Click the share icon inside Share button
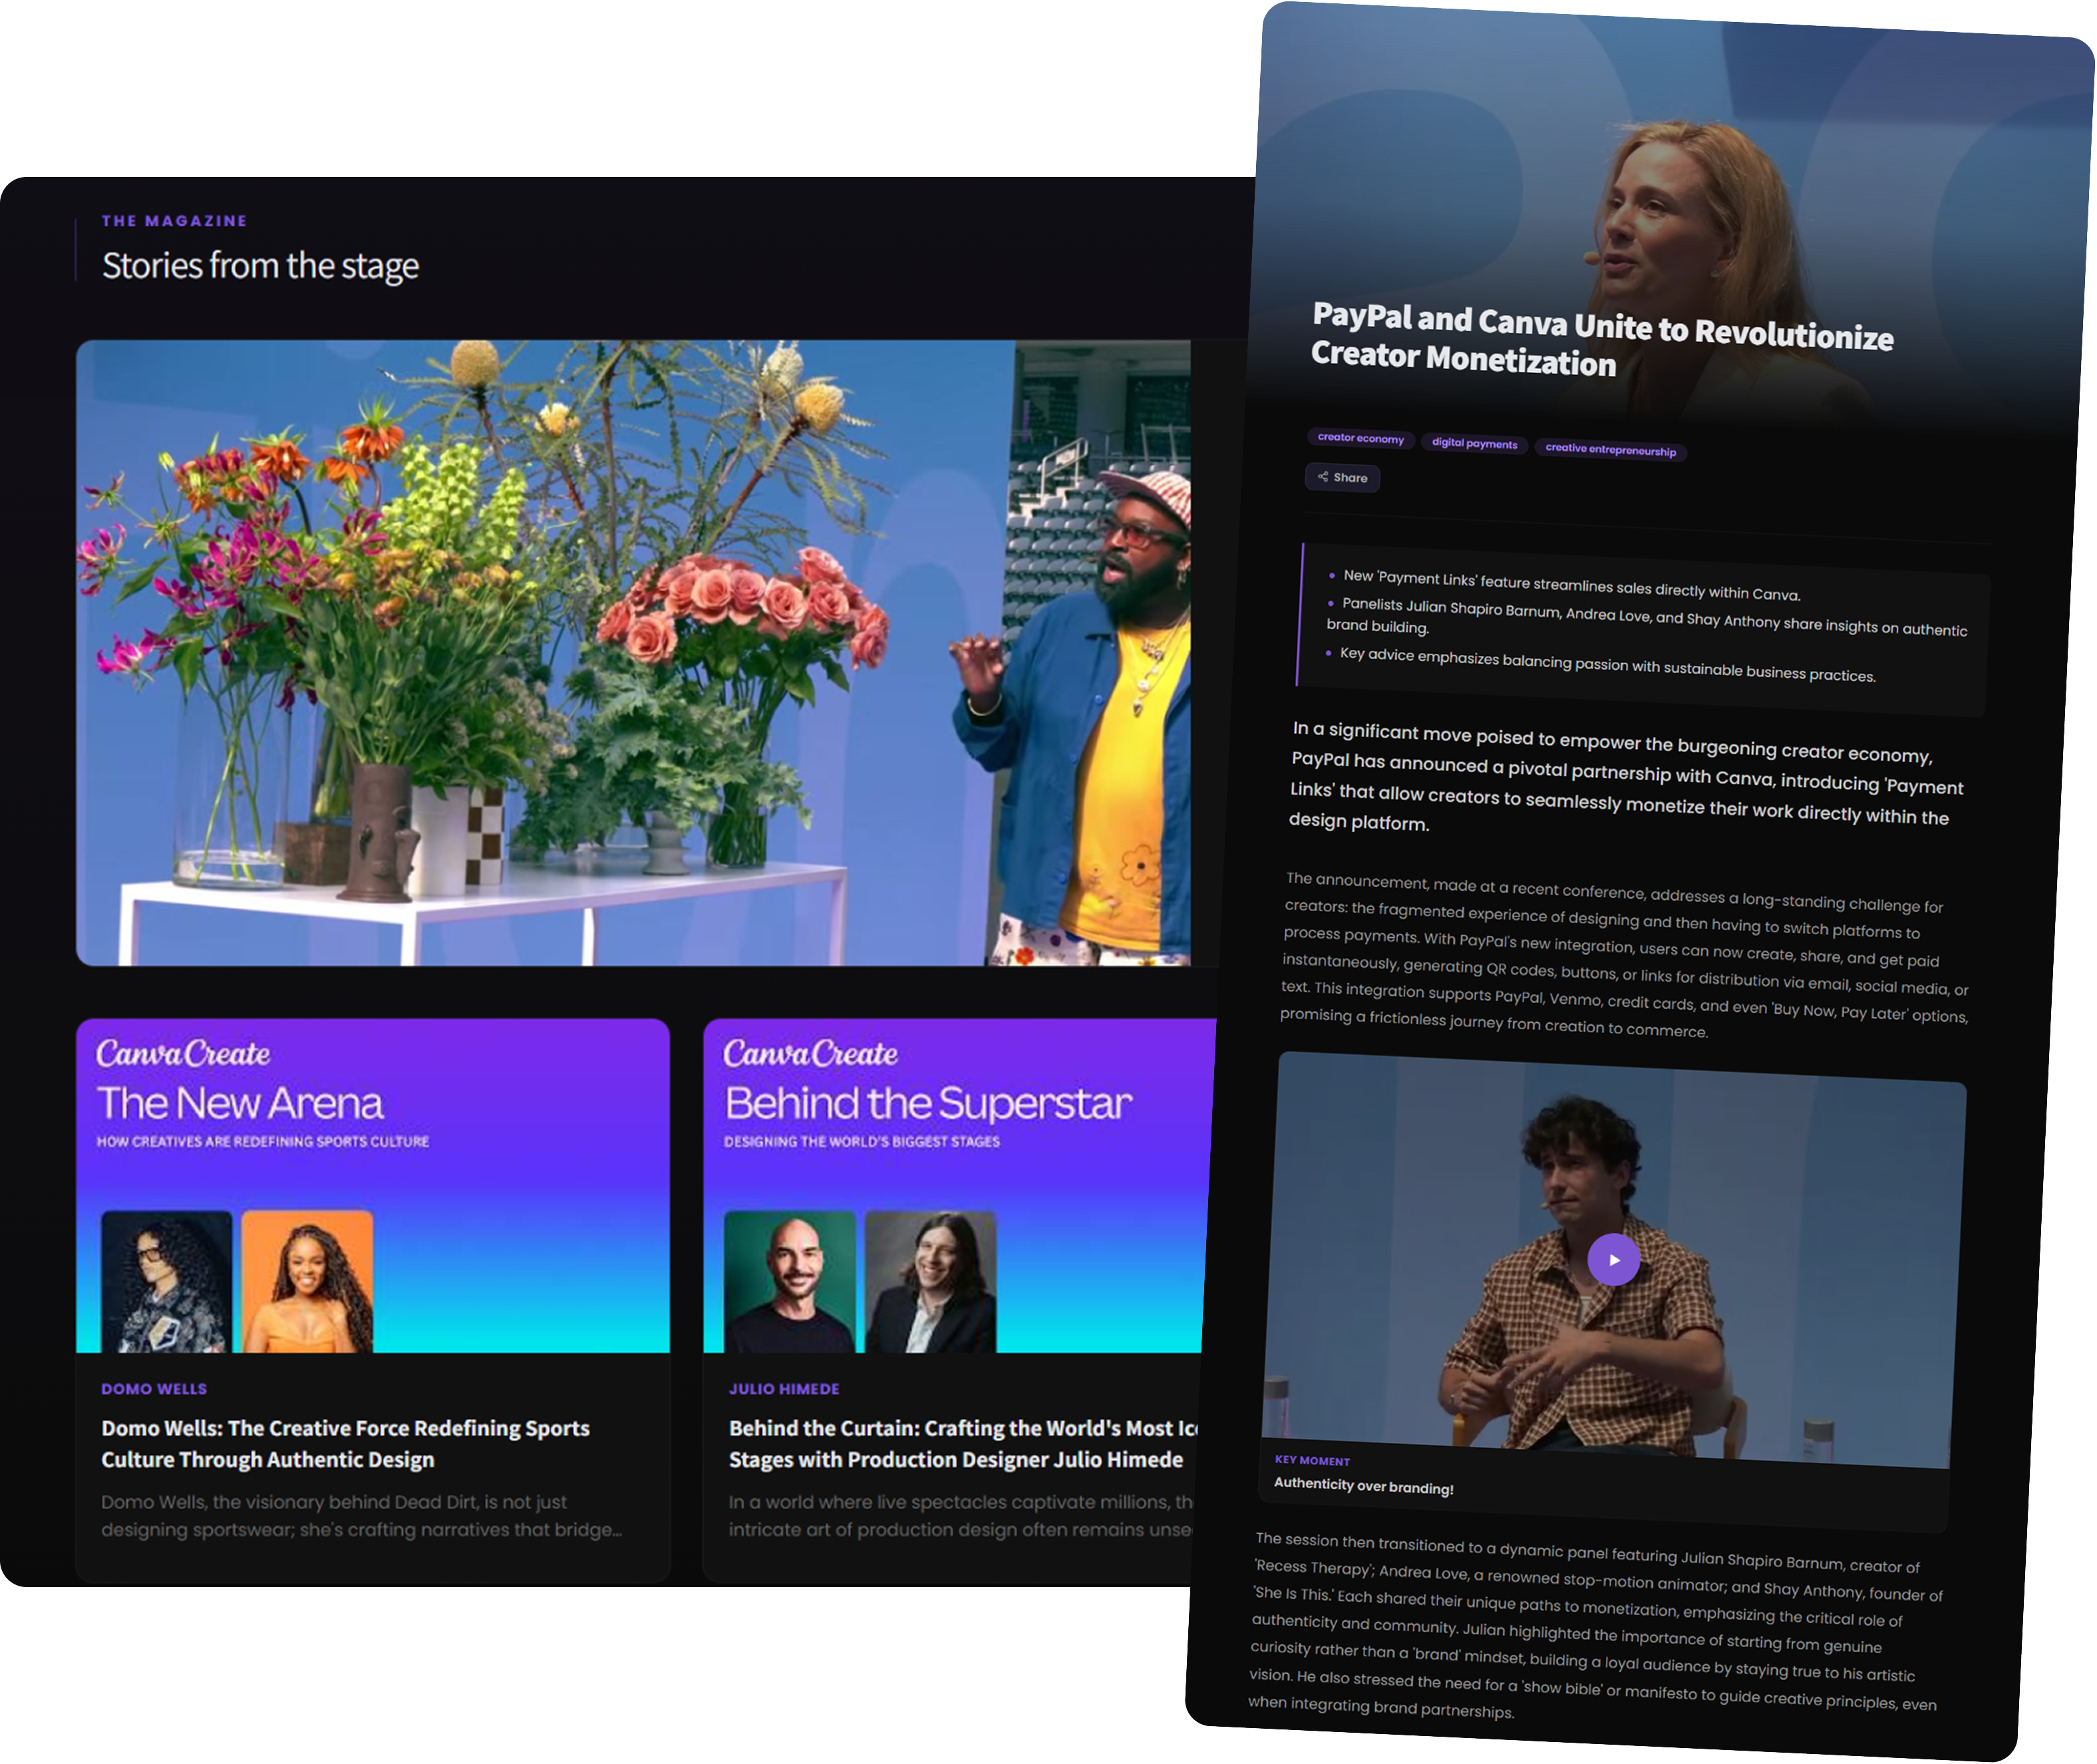Viewport: 2097px width, 1764px height. point(1323,476)
